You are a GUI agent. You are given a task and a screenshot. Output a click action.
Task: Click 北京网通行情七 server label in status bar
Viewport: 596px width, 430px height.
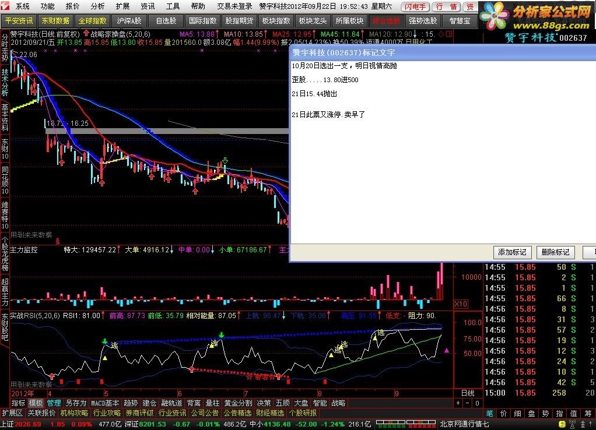(464, 424)
